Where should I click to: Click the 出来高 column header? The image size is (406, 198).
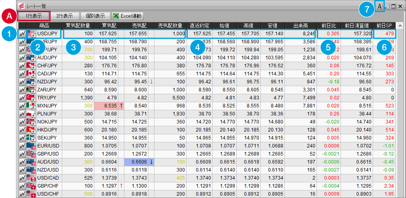(300, 26)
